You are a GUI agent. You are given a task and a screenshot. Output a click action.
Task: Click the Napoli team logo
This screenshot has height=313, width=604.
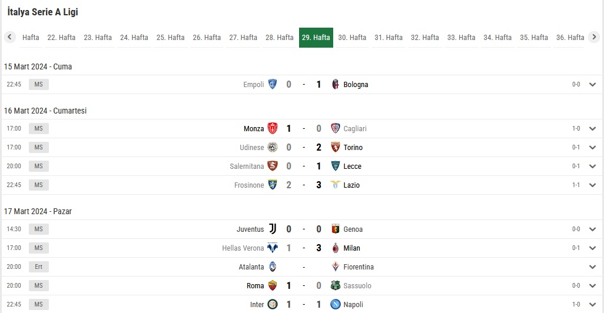(x=336, y=305)
